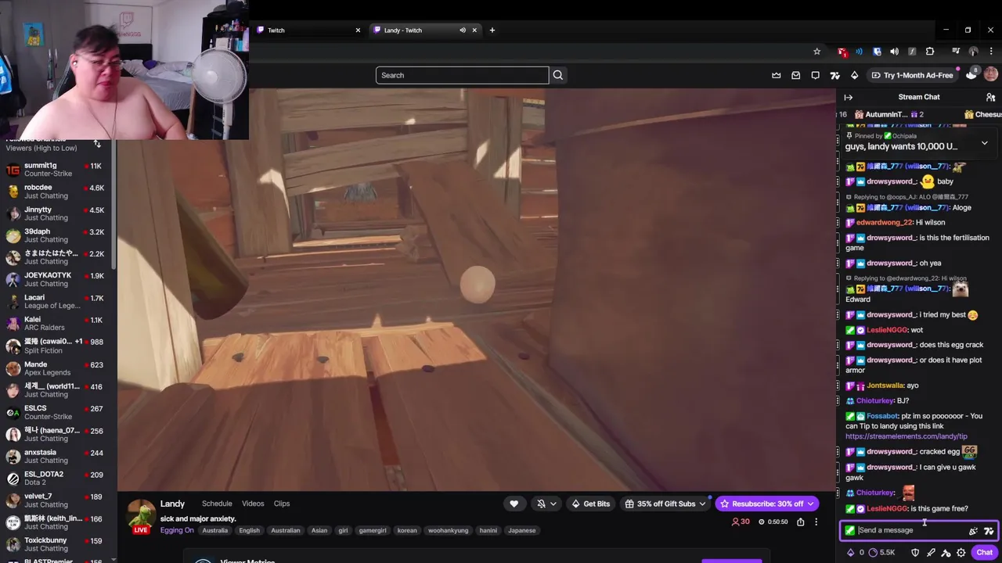Open the browser media control icon
Viewport: 1002px width, 563px height.
[956, 52]
